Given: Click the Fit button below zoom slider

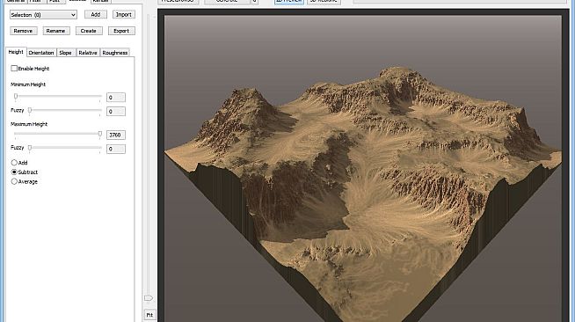Looking at the screenshot, I should (x=149, y=315).
